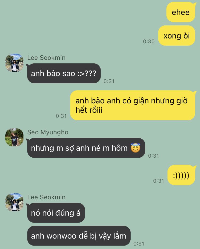200x249 pixels.
Task: Tap the 0:31 timestamp after 'anh wonwoo' message
Action: click(x=139, y=244)
